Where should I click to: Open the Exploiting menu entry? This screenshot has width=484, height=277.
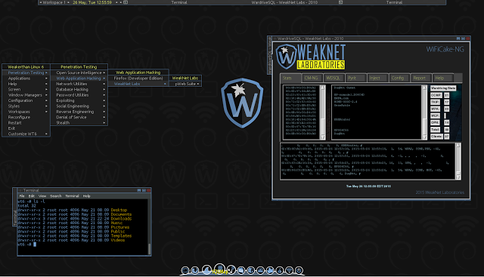[x=79, y=100]
